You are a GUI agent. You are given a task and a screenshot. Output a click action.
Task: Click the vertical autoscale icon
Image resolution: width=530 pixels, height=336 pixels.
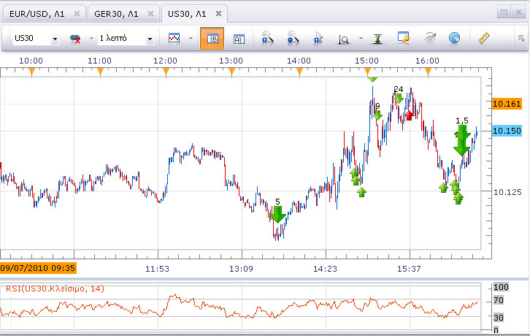coord(377,39)
